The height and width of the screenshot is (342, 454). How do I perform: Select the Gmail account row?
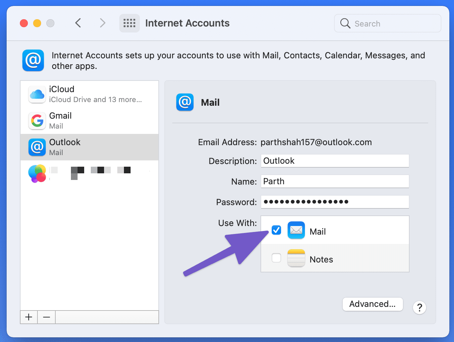[x=89, y=121]
